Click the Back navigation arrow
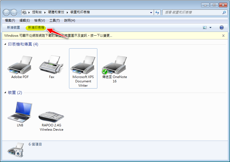Viewport: 230px width, 162px height. [6, 12]
